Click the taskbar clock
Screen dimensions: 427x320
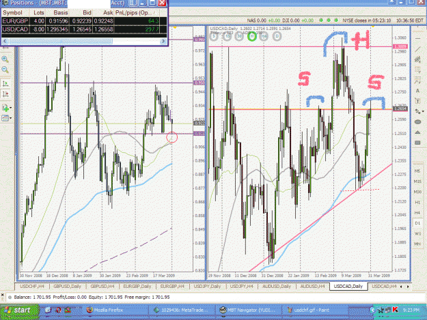[x=411, y=310]
